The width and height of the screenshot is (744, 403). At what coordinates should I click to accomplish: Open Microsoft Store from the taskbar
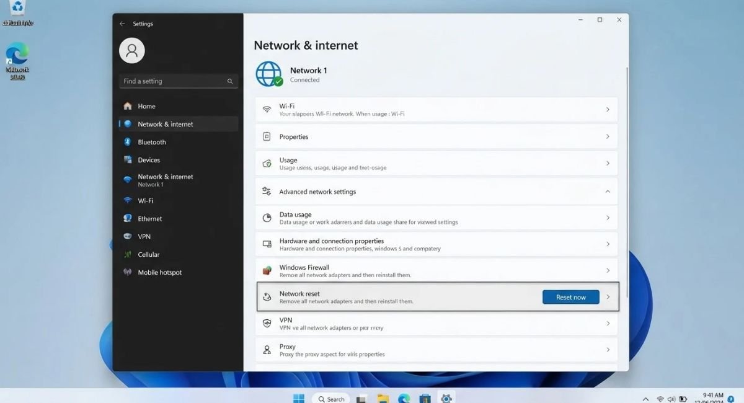[x=425, y=399]
